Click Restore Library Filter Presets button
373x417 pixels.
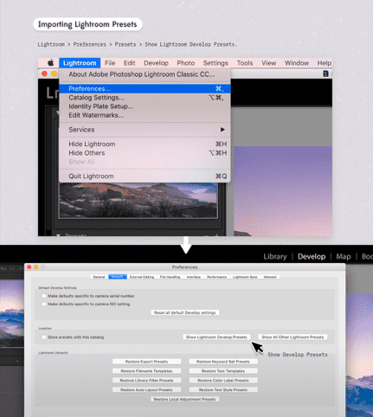point(146,381)
